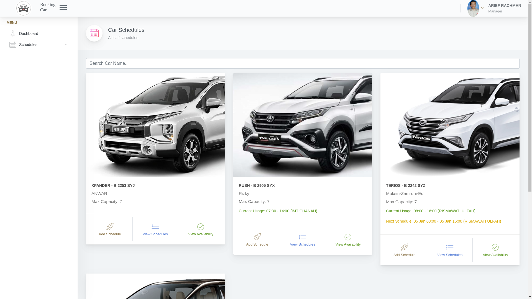The width and height of the screenshot is (532, 299).
Task: Click the Toyota Rush car image
Action: click(x=303, y=125)
